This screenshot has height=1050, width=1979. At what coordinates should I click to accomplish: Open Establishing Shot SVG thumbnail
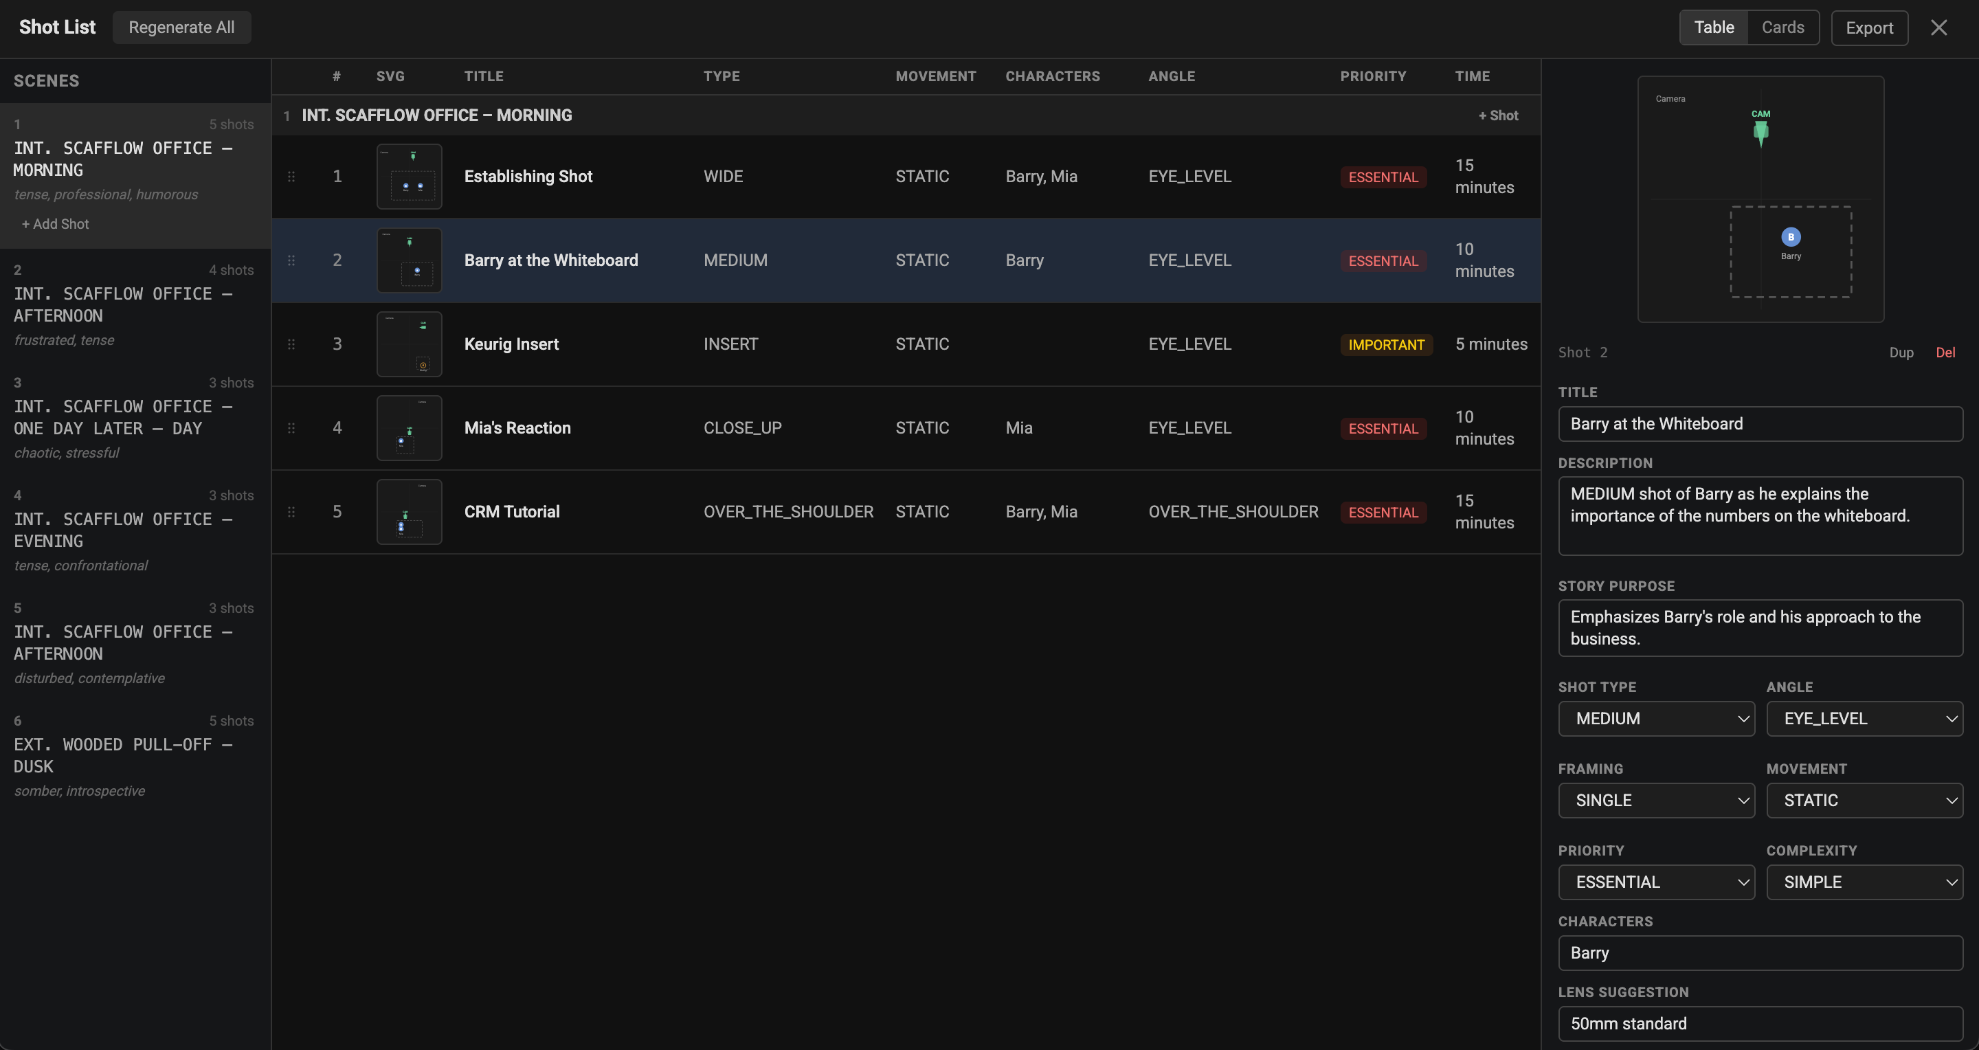click(x=409, y=177)
